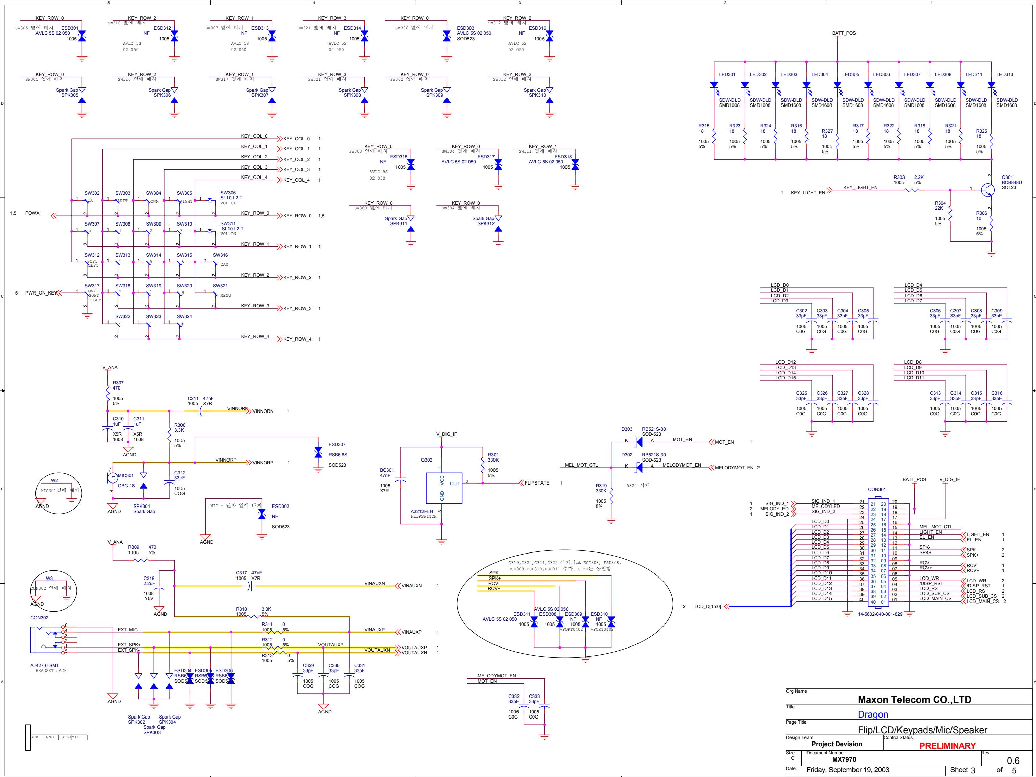Click the ESD307 protection diode symbol
The height and width of the screenshot is (777, 1036).
pos(318,452)
